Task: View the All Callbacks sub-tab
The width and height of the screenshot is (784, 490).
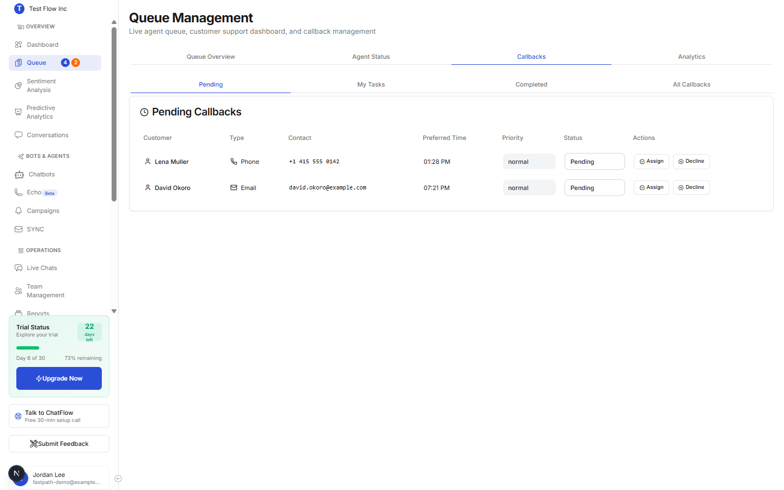Action: 691,84
